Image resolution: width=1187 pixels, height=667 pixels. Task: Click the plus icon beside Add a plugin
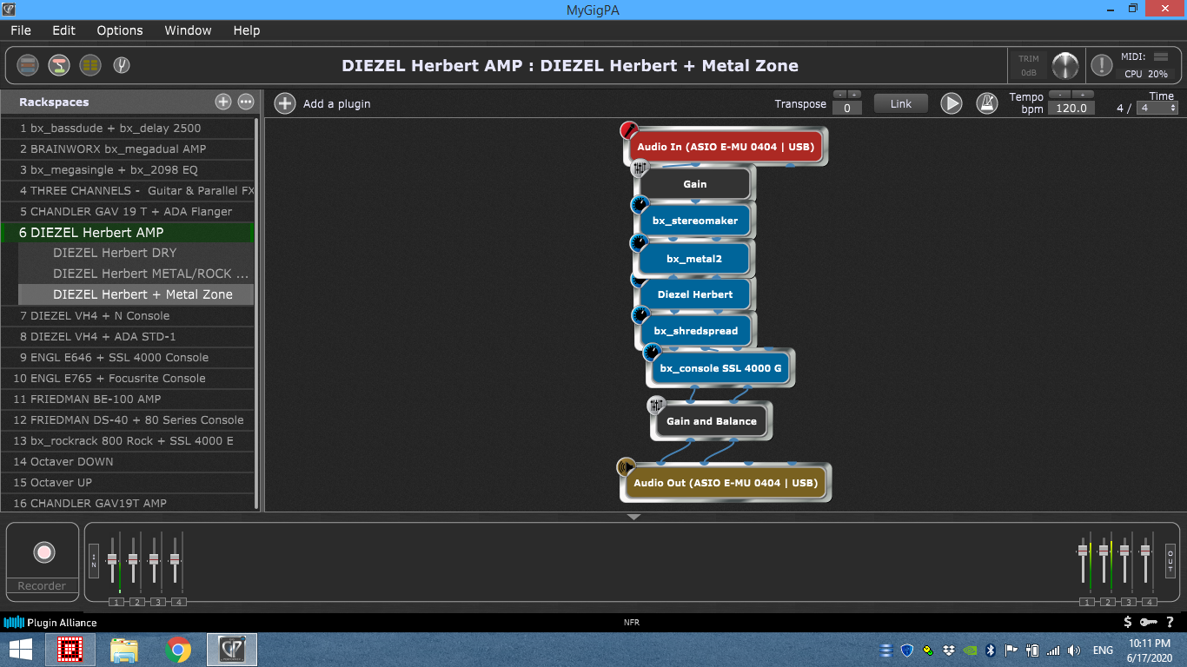click(285, 103)
